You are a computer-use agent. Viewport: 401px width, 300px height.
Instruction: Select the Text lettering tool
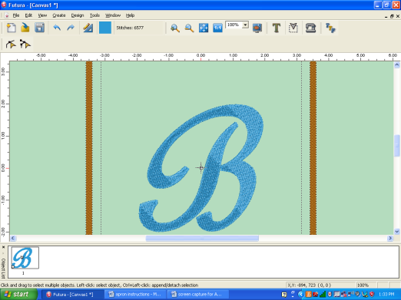[277, 28]
